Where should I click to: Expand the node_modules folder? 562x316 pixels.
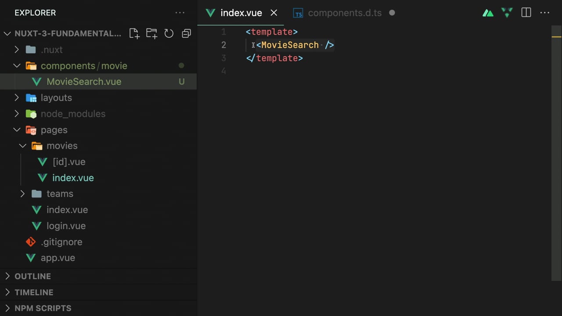tap(17, 114)
